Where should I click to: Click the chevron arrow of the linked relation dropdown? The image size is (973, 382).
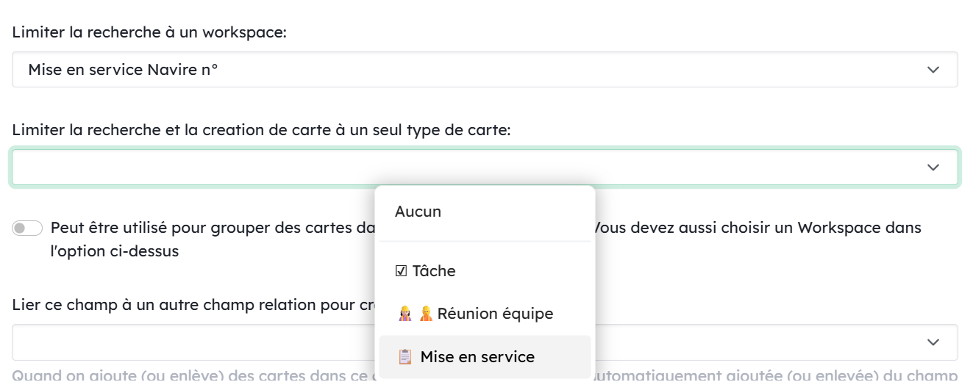(933, 342)
